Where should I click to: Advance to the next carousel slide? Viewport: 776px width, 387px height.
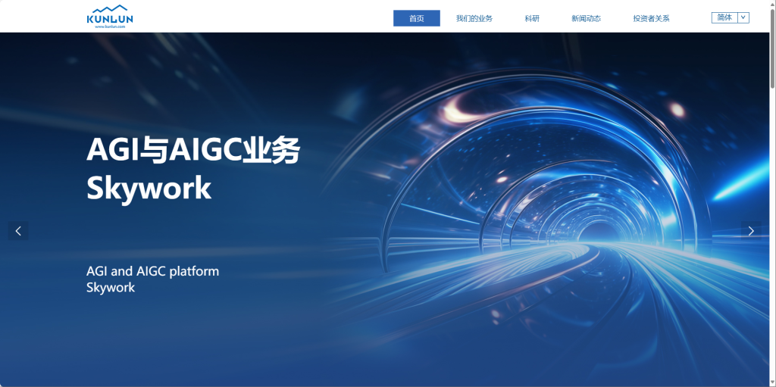751,231
